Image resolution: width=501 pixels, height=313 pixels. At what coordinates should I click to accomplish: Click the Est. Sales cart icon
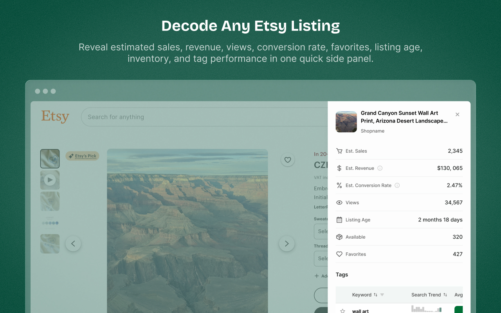tap(339, 151)
